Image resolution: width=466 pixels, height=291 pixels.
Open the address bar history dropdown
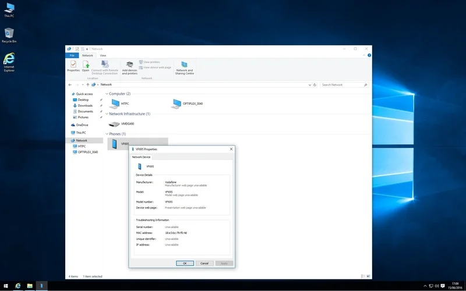point(310,84)
